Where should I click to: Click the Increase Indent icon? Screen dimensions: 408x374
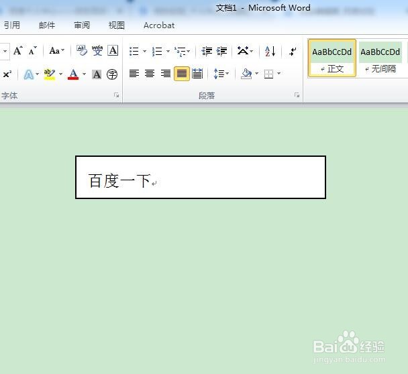pos(222,51)
